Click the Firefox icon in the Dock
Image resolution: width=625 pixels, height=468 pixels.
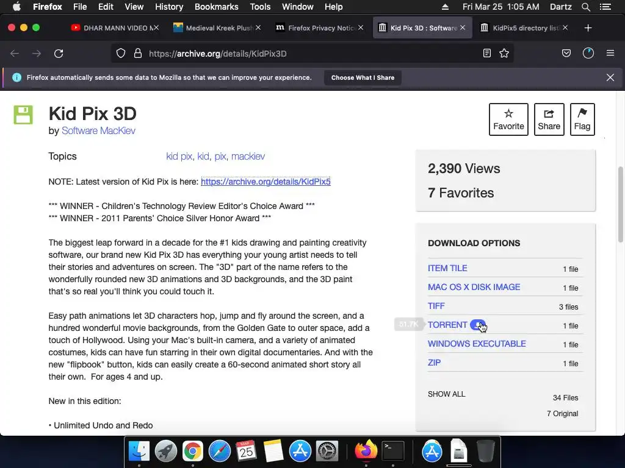[366, 450]
